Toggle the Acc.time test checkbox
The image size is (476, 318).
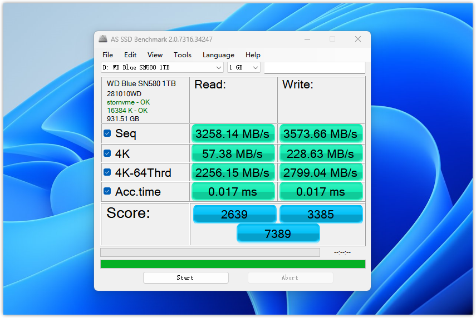click(x=107, y=191)
